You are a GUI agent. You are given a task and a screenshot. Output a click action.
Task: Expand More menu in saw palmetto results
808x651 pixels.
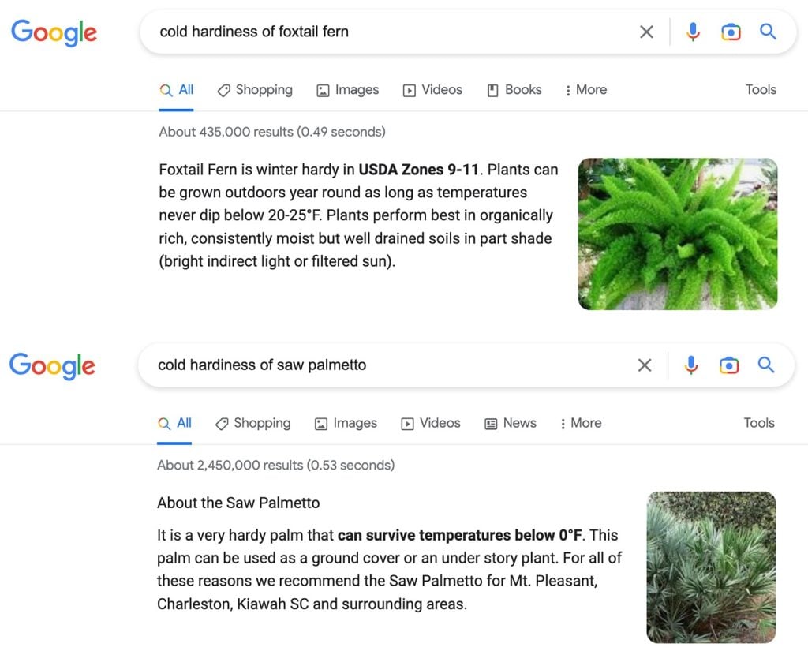click(x=581, y=424)
